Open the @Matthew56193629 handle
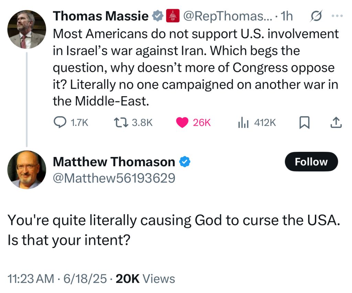The width and height of the screenshot is (352, 293). pos(114,178)
